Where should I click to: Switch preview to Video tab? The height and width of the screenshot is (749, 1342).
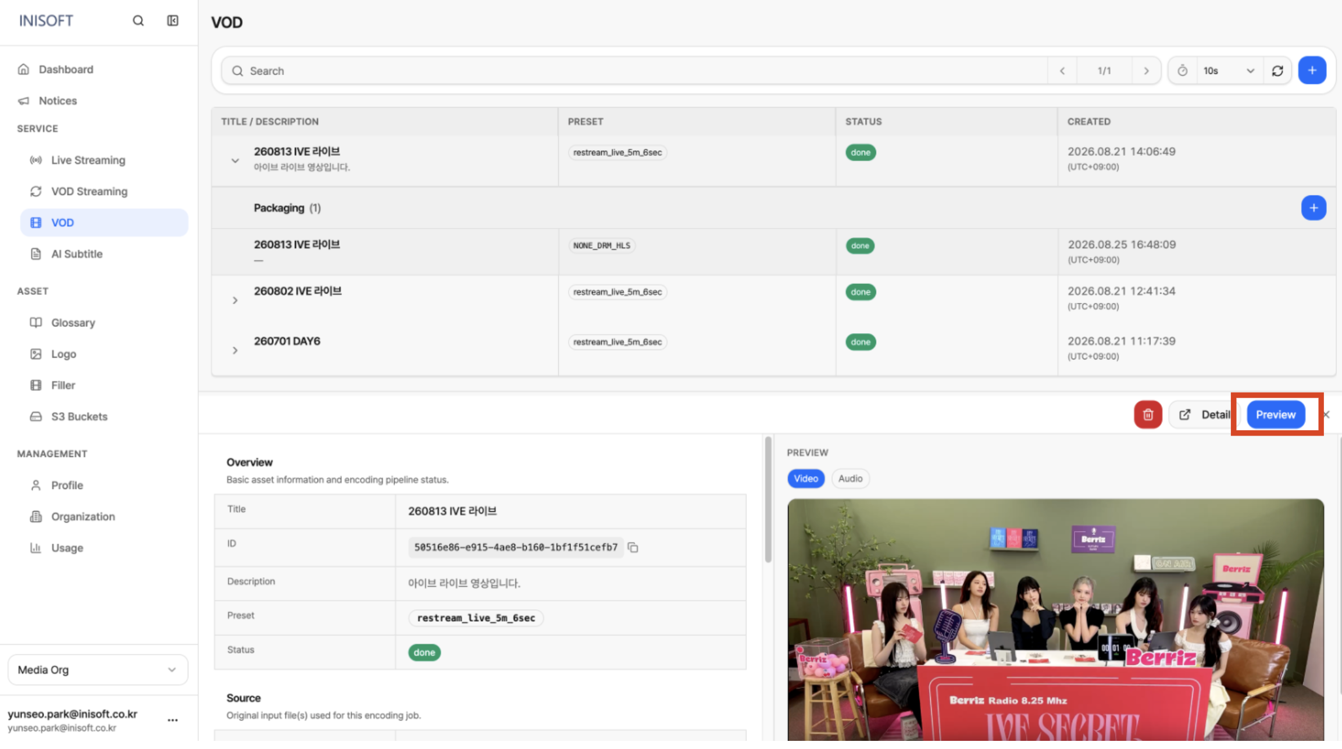pos(806,479)
